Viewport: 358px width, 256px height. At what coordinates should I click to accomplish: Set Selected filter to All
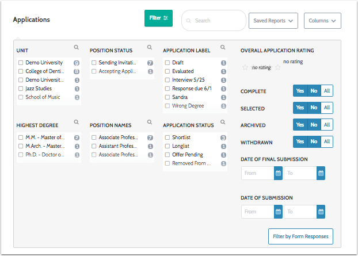(x=327, y=108)
